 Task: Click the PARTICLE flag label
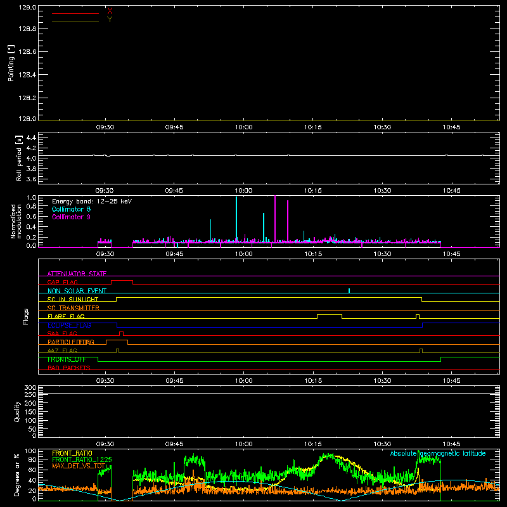tap(71, 342)
